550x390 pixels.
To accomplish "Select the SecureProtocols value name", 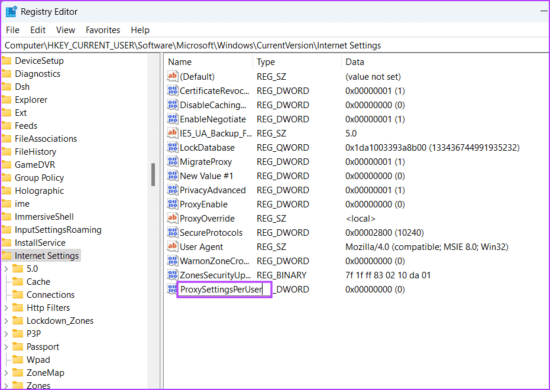I will pos(211,233).
